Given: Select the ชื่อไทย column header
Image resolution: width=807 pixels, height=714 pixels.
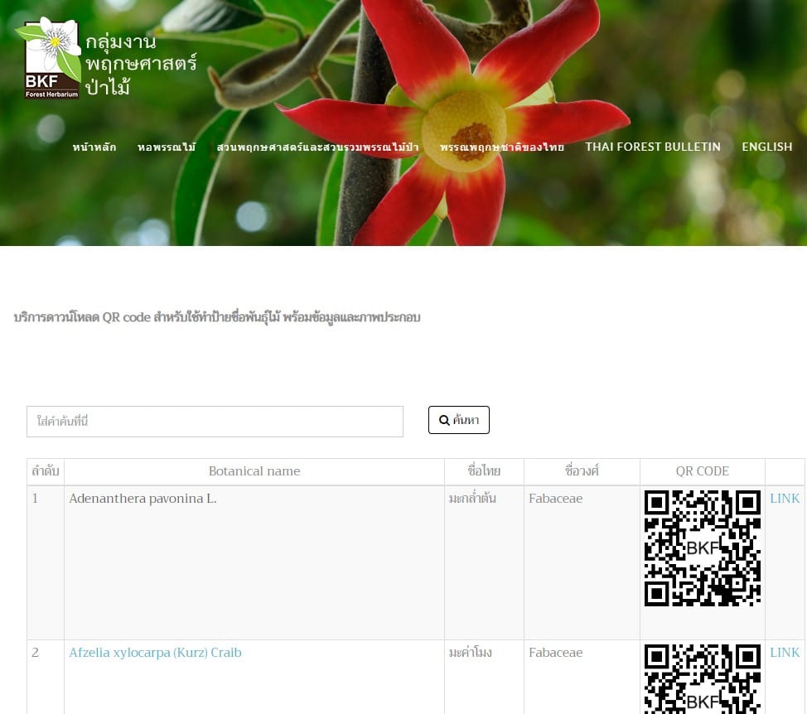Looking at the screenshot, I should click(484, 471).
